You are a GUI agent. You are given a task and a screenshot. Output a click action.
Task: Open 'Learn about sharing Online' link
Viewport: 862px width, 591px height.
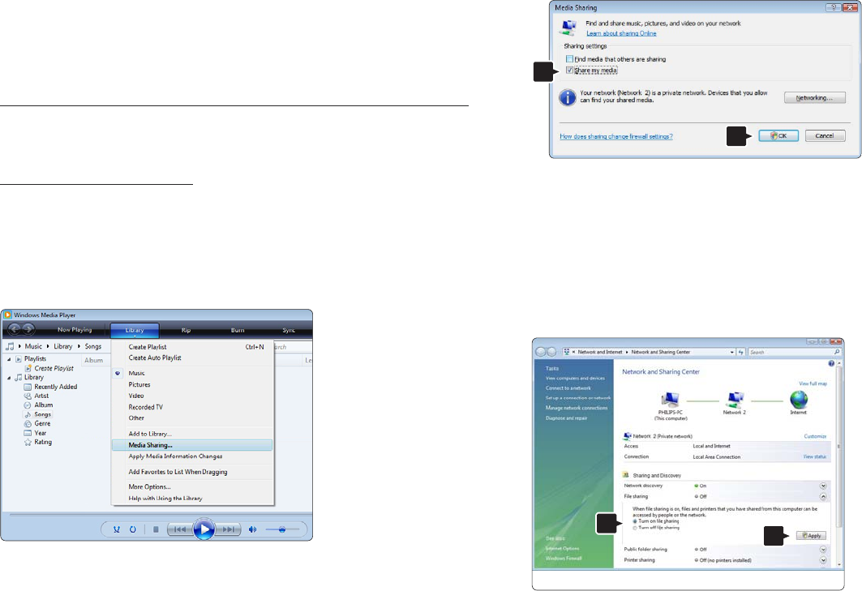coord(620,33)
